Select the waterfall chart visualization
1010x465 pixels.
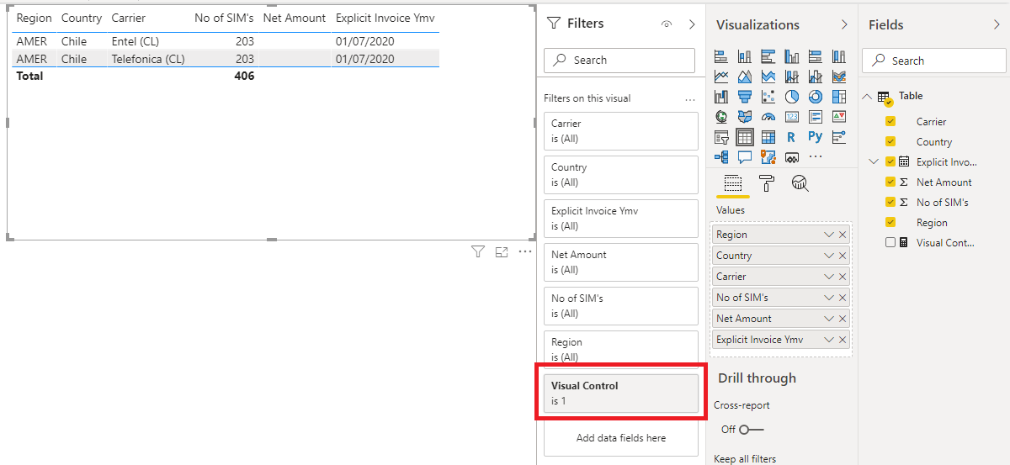(x=721, y=97)
